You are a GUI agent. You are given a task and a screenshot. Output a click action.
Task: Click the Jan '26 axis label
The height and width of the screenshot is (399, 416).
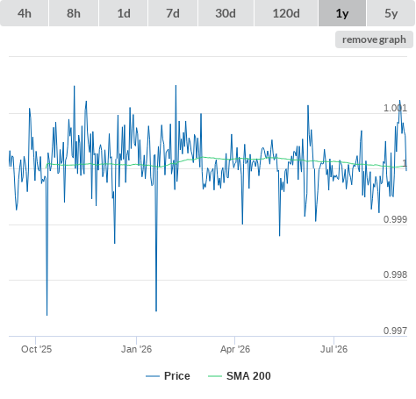[137, 349]
